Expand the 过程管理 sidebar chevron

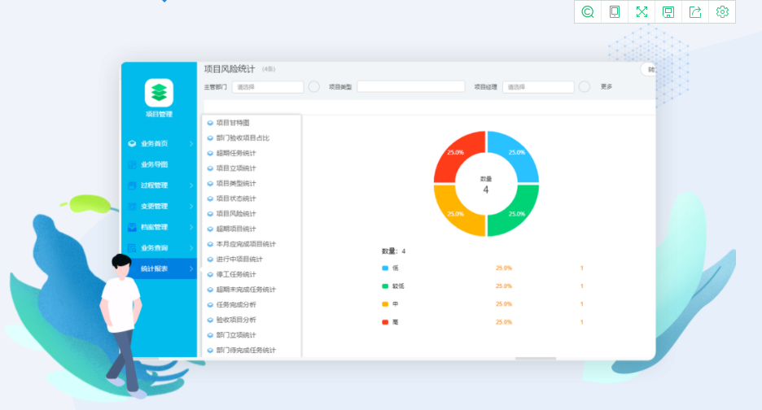point(191,185)
